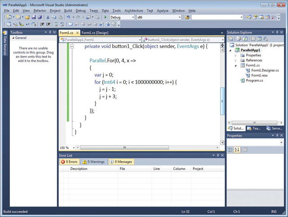Collapse the button1_Click method outline
288x217 pixels.
point(72,47)
